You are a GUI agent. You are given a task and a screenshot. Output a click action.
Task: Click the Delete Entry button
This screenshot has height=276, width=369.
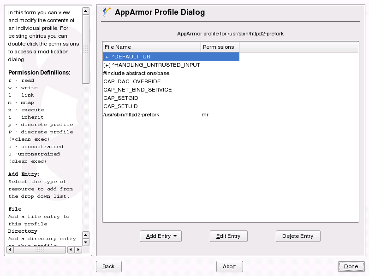[298, 236]
